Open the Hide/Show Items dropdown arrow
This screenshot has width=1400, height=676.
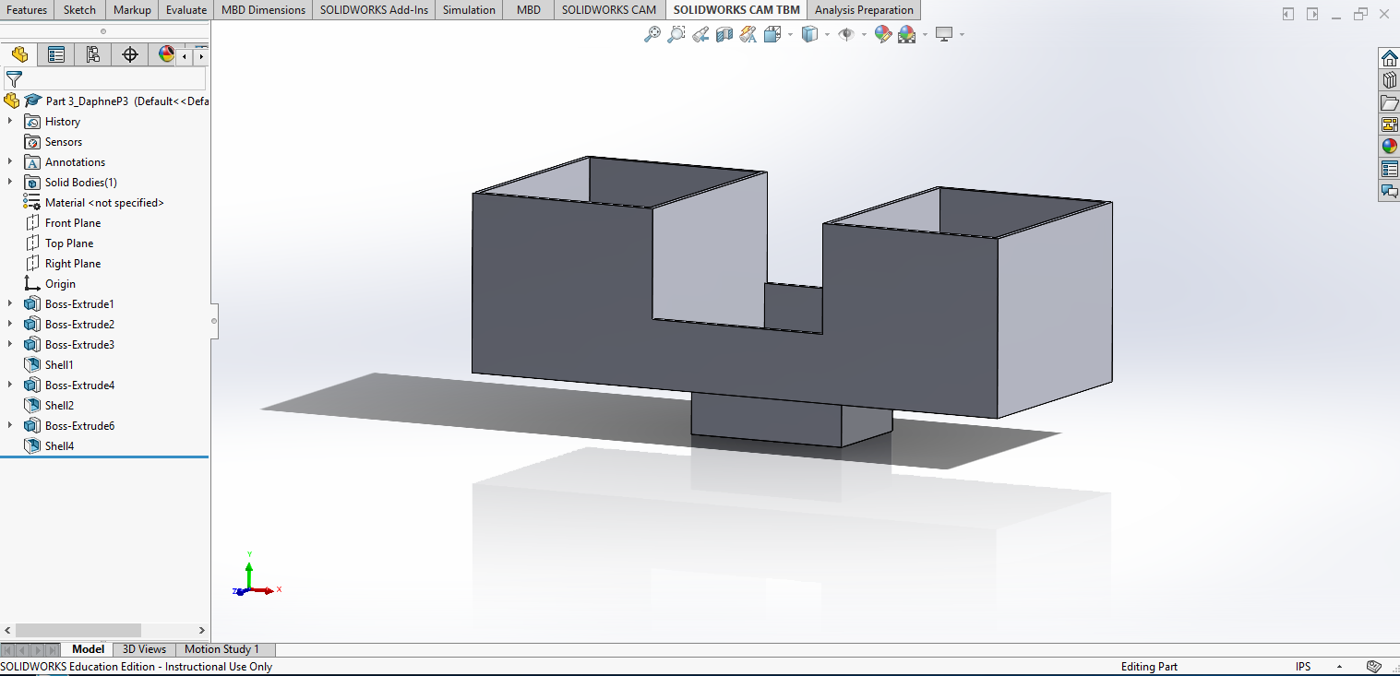[864, 35]
